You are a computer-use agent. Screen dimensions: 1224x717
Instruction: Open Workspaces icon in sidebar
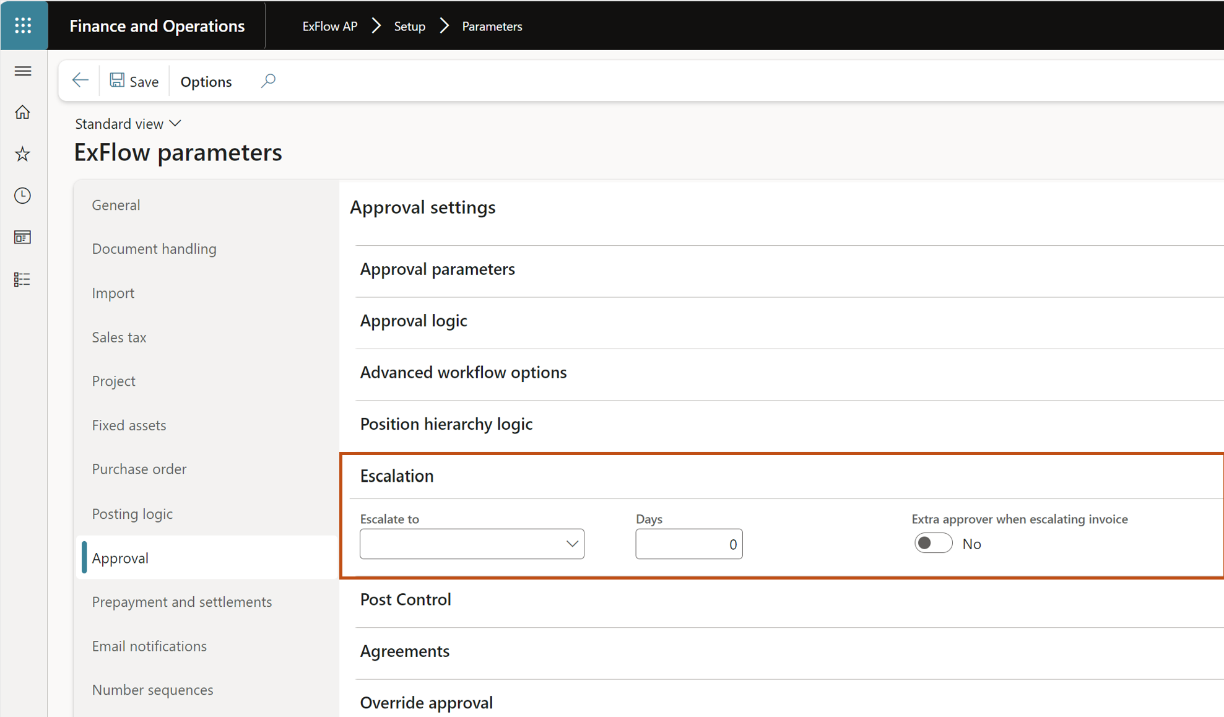[x=23, y=238]
